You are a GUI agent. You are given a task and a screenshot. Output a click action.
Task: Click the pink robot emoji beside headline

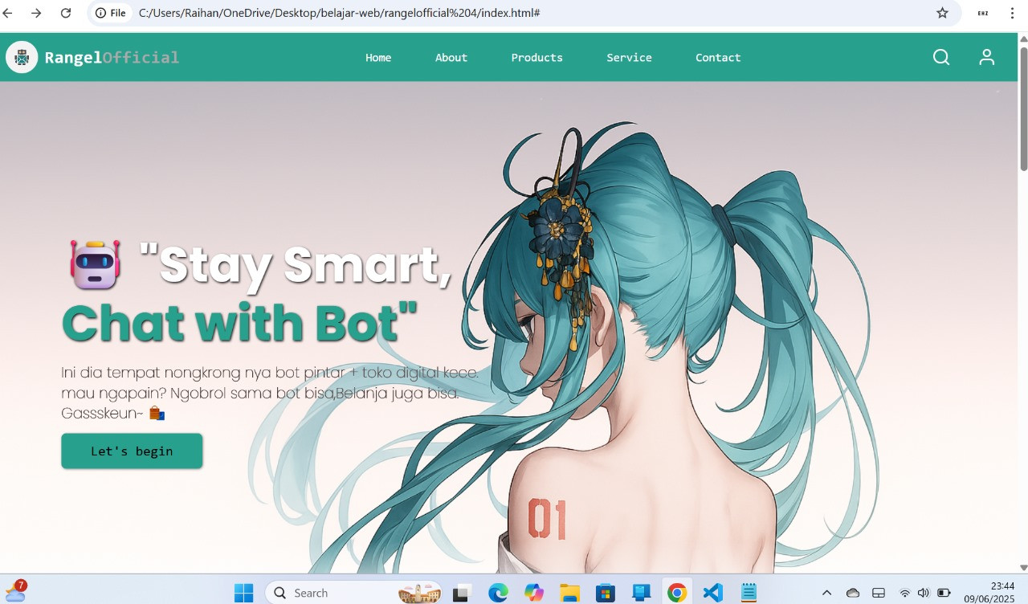click(x=95, y=264)
